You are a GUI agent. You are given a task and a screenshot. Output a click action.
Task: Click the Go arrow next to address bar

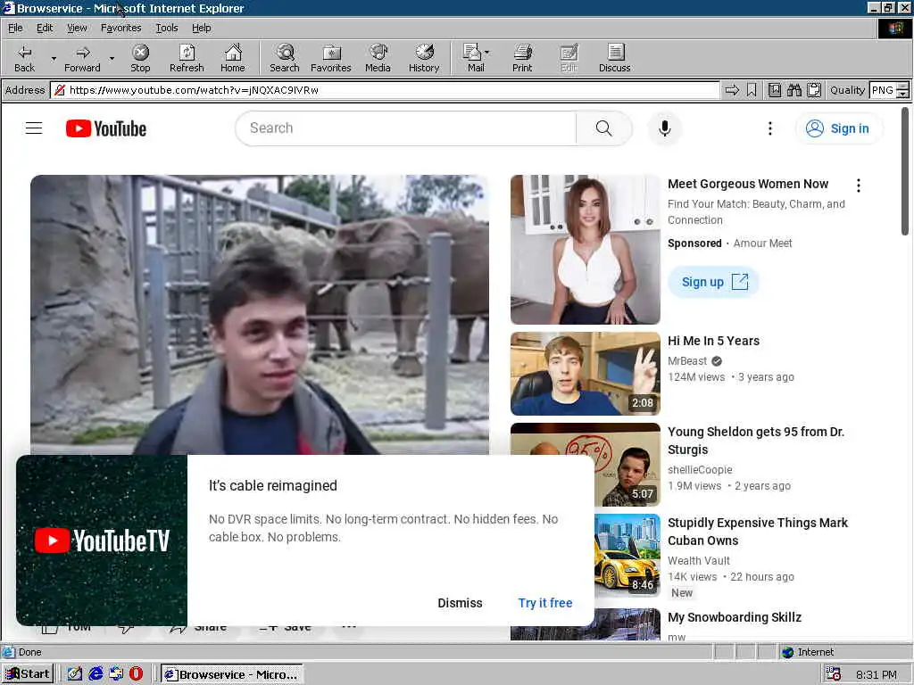[x=732, y=90]
